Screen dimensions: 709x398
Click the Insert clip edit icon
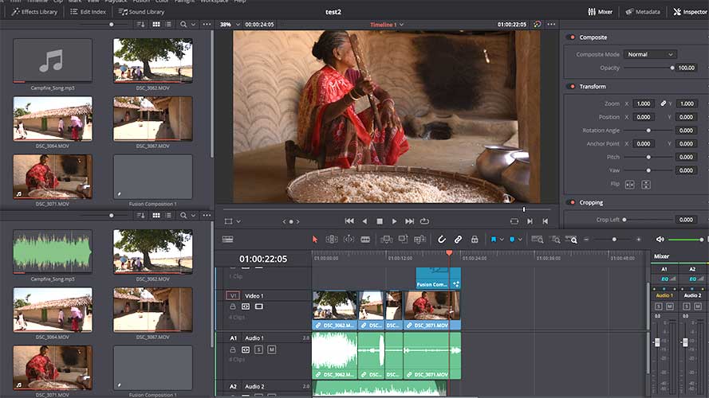point(387,239)
